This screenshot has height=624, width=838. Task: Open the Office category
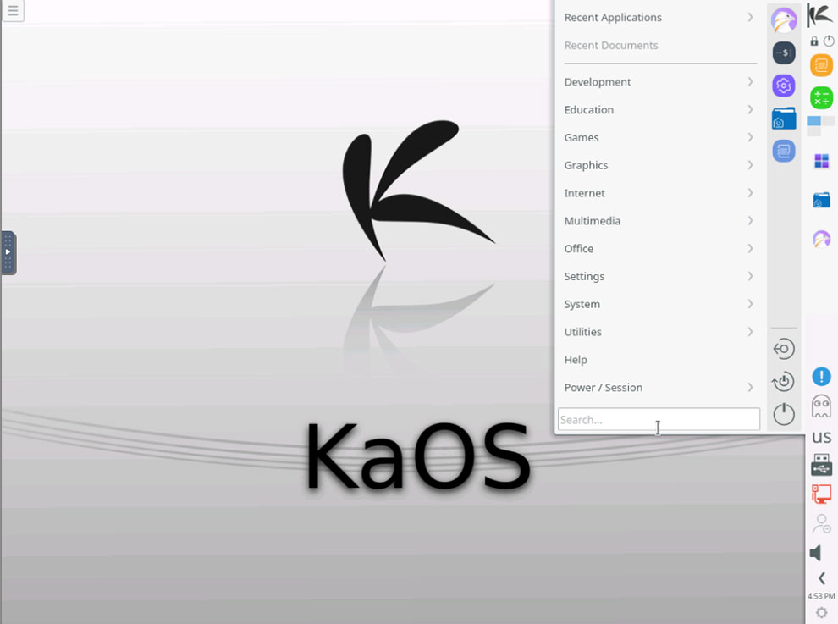click(660, 249)
